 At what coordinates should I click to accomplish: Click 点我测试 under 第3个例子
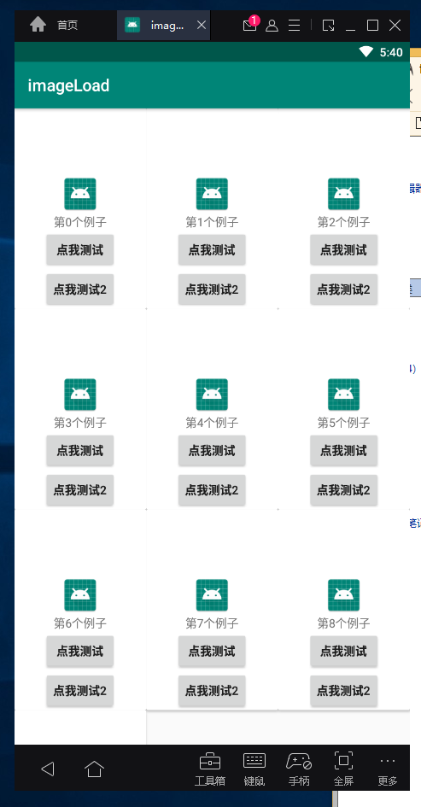pos(79,451)
